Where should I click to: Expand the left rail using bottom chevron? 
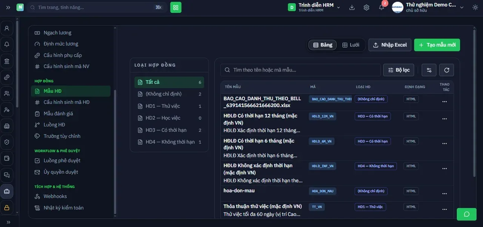(8, 222)
